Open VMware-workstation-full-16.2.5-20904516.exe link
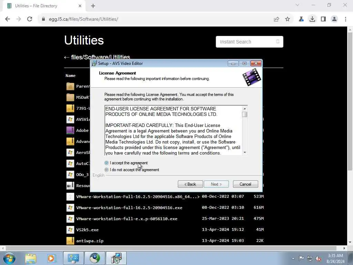 click(129, 207)
